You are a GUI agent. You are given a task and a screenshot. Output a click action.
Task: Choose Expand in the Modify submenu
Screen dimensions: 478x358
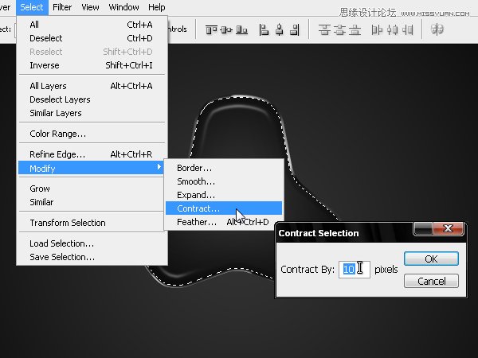tap(224, 195)
